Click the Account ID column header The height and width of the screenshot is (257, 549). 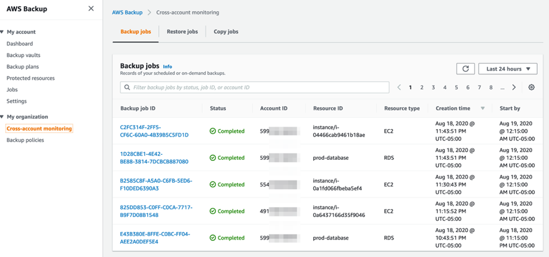(274, 109)
